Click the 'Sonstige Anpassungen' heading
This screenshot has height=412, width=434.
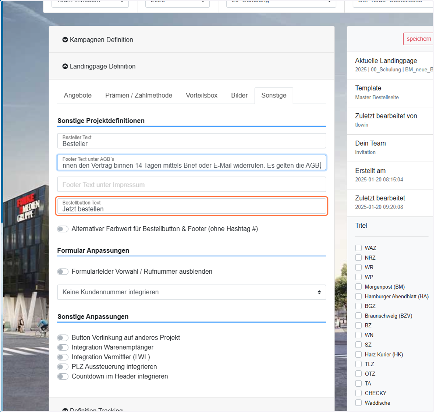pos(93,317)
